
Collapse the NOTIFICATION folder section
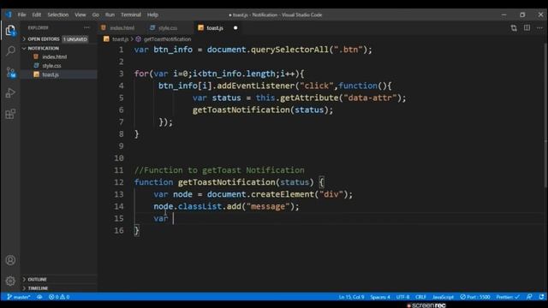pyautogui.click(x=59, y=48)
